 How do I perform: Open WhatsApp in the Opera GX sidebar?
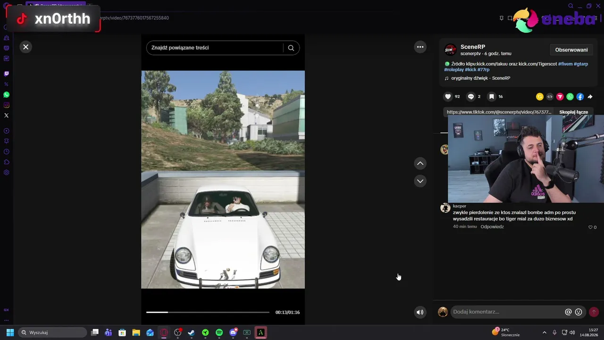(x=7, y=95)
